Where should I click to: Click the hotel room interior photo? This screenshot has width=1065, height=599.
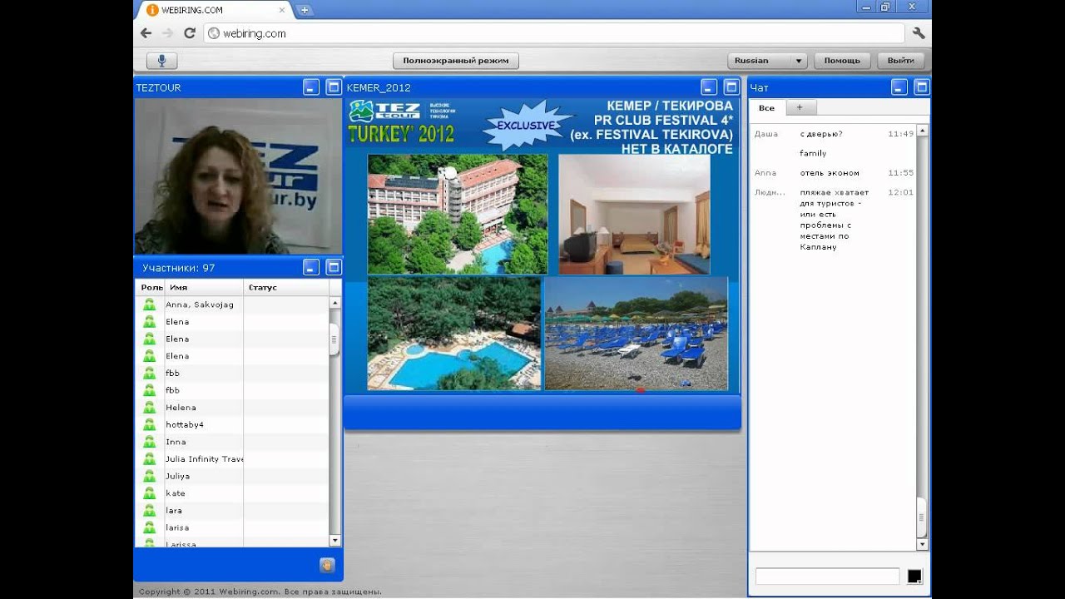[x=634, y=215]
